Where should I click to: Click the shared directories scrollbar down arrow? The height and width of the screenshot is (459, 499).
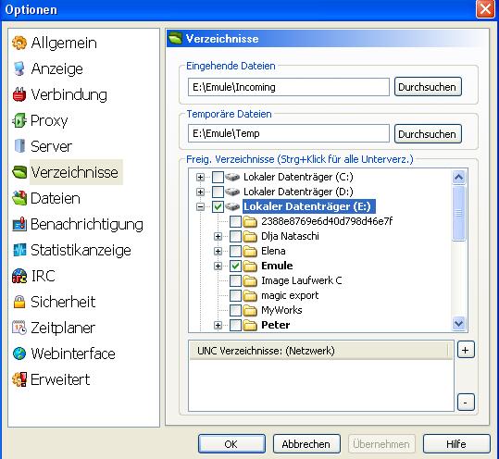pyautogui.click(x=458, y=324)
